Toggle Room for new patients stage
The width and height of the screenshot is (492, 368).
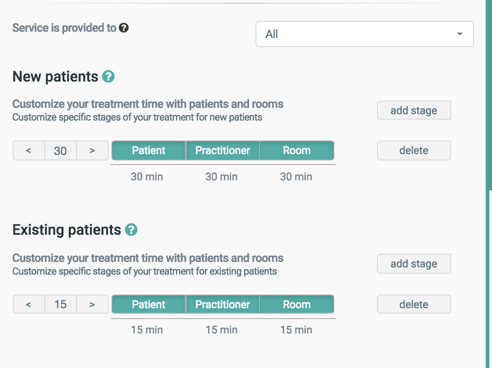pyautogui.click(x=297, y=150)
